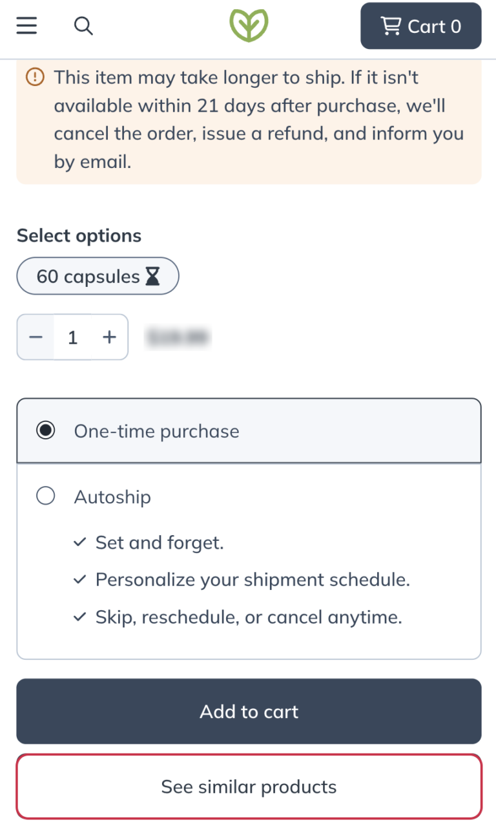Open the Select options section heading
Image resolution: width=496 pixels, height=822 pixels.
pos(78,235)
